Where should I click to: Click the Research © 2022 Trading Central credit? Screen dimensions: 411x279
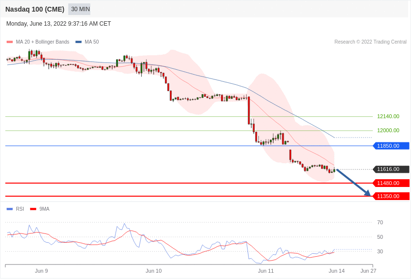370,42
